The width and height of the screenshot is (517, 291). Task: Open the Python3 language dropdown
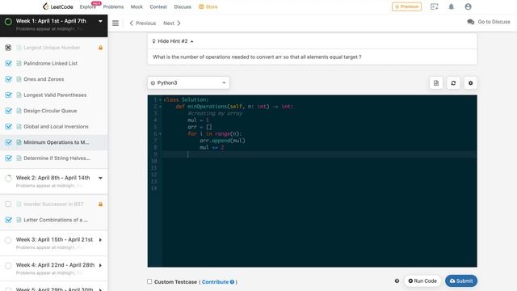click(188, 82)
